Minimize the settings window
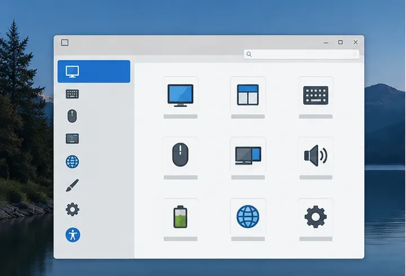This screenshot has width=406, height=276. point(326,43)
